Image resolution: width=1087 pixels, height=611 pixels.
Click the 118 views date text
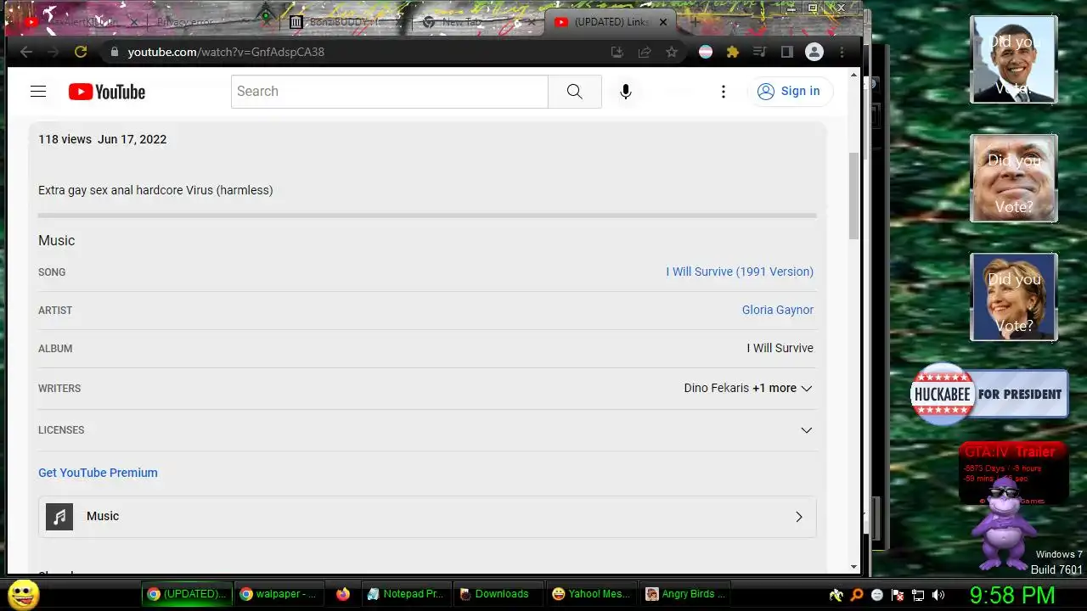point(102,139)
